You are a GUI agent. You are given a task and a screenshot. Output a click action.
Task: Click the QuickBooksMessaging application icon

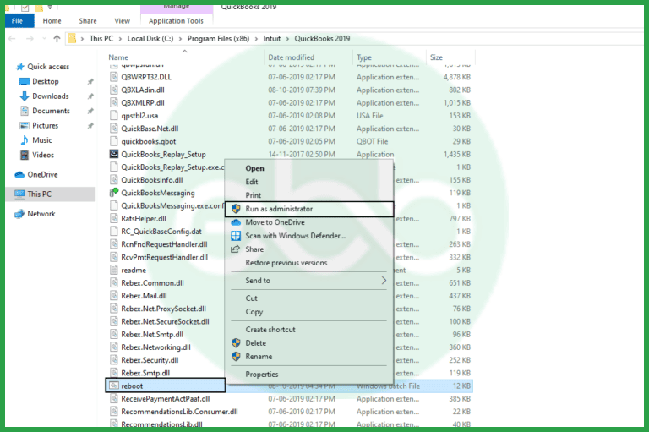(114, 193)
